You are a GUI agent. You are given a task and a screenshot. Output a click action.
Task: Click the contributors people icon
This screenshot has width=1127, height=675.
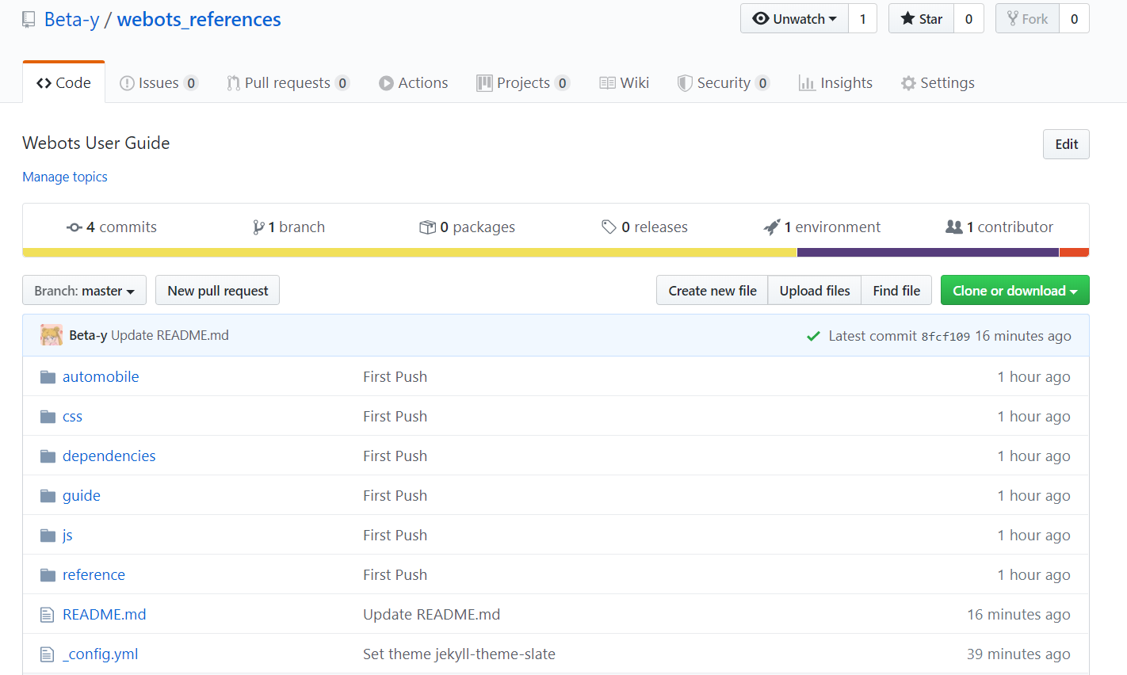point(954,227)
